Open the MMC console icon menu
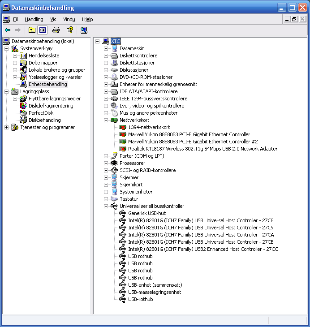 click(6, 19)
